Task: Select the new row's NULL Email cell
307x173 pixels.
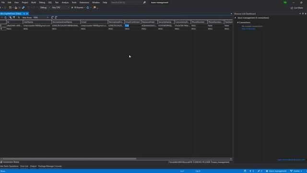Action: click(94, 29)
